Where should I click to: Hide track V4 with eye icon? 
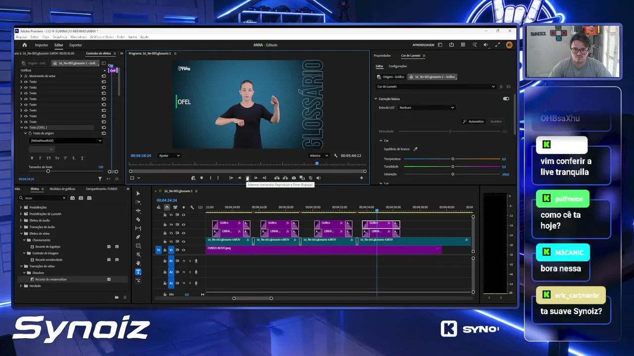183,224
